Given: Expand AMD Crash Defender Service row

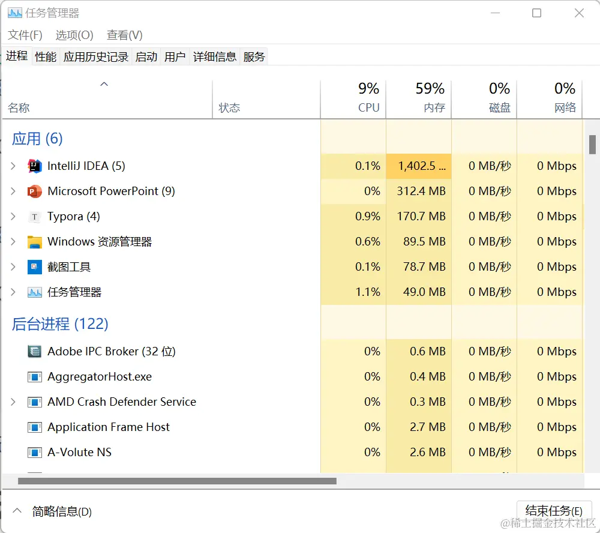Looking at the screenshot, I should [13, 402].
